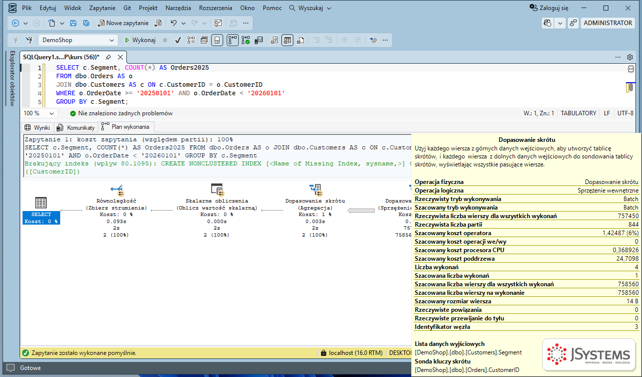Image resolution: width=642 pixels, height=377 pixels.
Task: Switch to the Wyniki tab
Action: pyautogui.click(x=38, y=127)
